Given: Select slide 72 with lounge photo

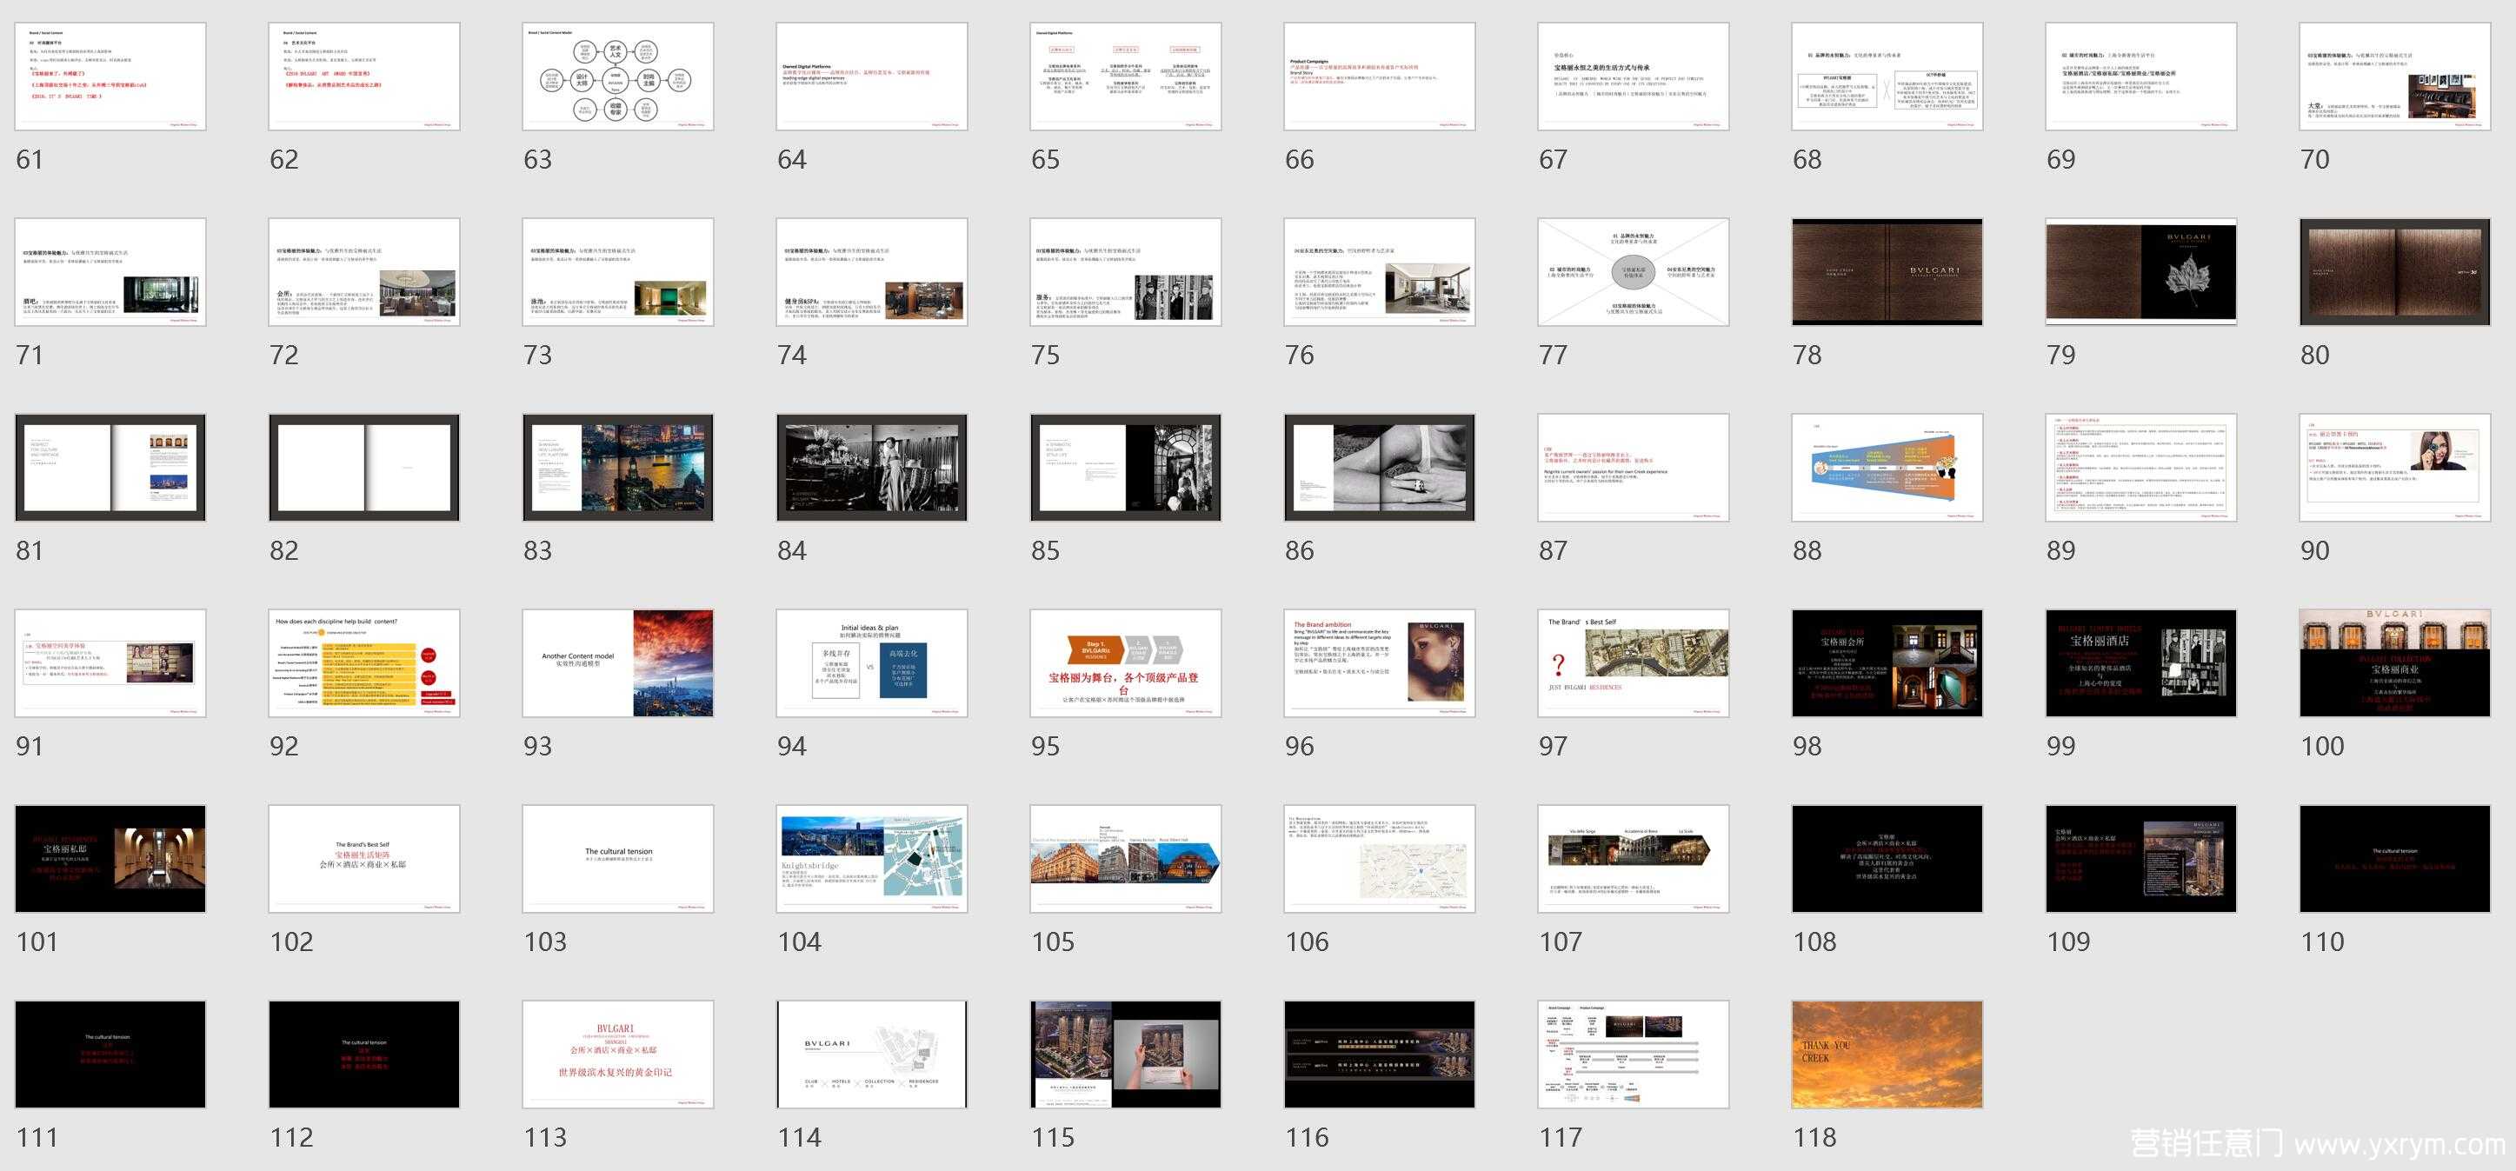Looking at the screenshot, I should point(364,271).
